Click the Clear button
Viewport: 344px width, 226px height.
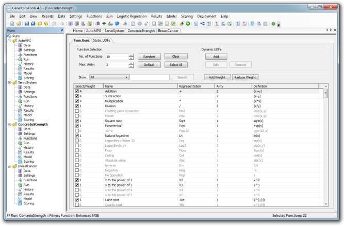tap(176, 56)
